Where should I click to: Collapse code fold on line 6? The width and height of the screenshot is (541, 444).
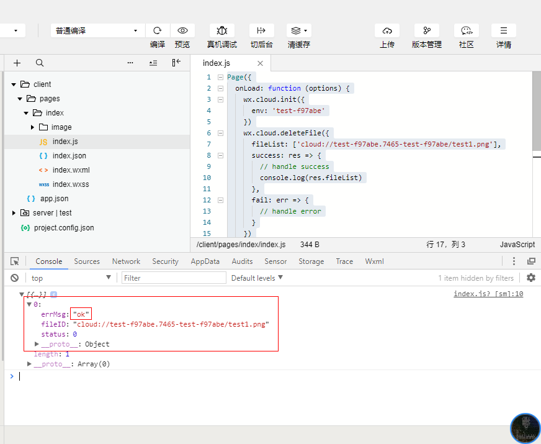click(x=220, y=133)
